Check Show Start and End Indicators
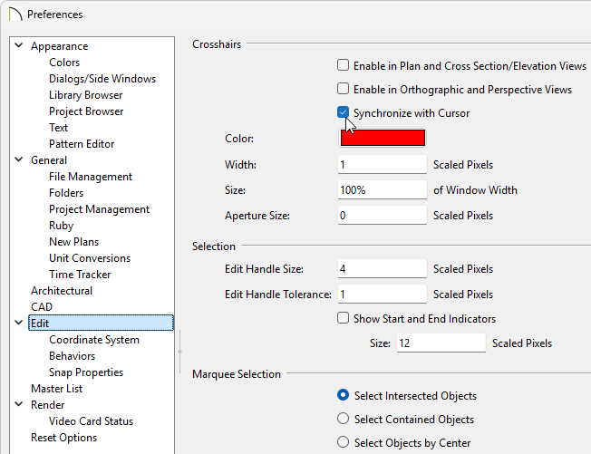Image resolution: width=591 pixels, height=454 pixels. pyautogui.click(x=343, y=318)
